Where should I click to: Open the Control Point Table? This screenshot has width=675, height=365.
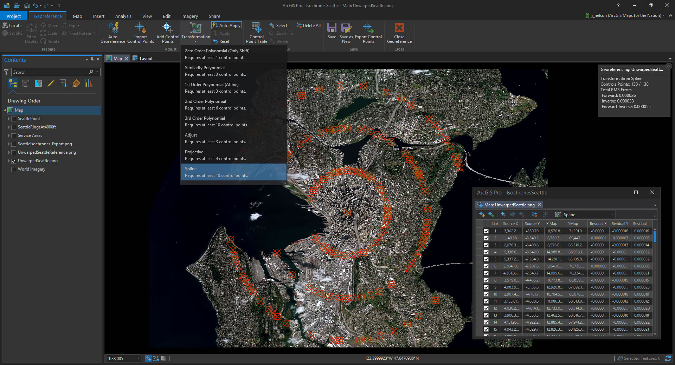point(256,28)
